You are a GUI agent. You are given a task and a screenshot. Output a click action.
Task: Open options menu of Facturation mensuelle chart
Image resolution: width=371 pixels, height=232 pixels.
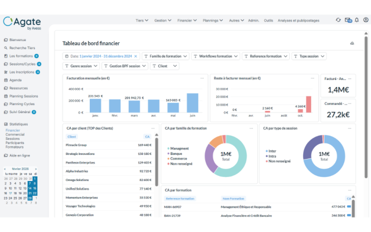coord(202,78)
